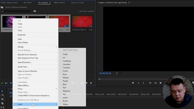Add Marker in Program monitor
This screenshot has width=194, height=109.
[133, 83]
